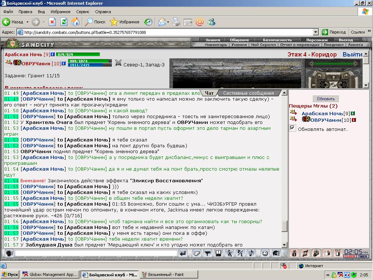373x280 pixels.
Task: Switch the TIMER mode toggle
Action: [x=362, y=256]
